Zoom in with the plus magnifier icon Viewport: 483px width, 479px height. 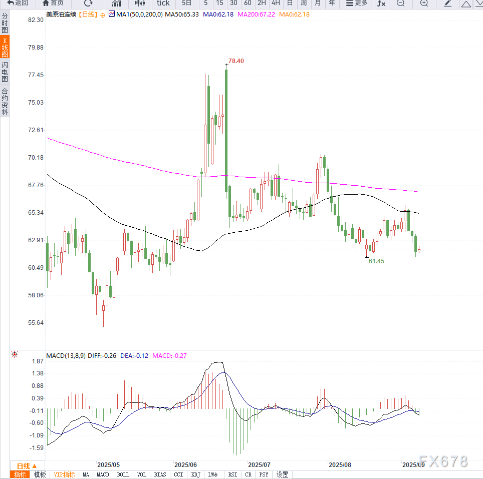point(424,3)
